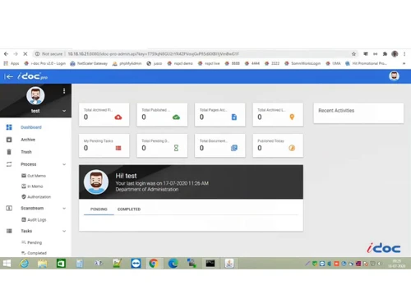This screenshot has height=308, width=411.
Task: Bookmark this page with the star icon
Action: pos(353,54)
